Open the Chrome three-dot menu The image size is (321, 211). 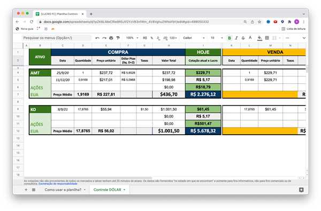click(304, 22)
